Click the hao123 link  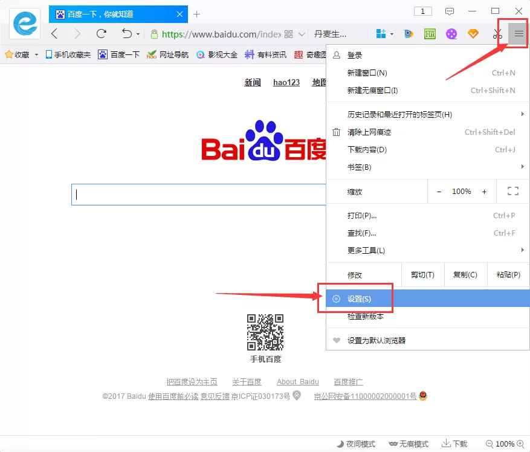[x=286, y=82]
